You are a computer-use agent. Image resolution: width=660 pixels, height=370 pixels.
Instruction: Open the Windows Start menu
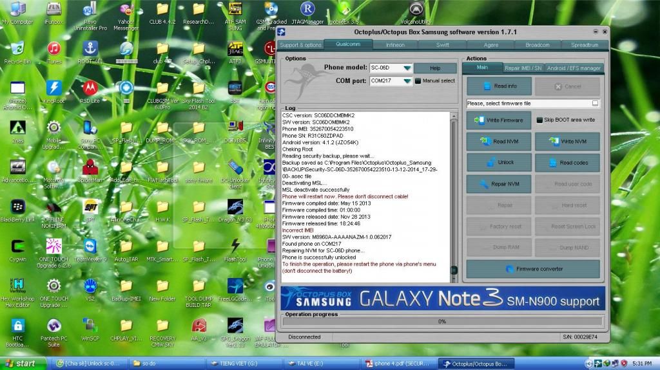23,364
